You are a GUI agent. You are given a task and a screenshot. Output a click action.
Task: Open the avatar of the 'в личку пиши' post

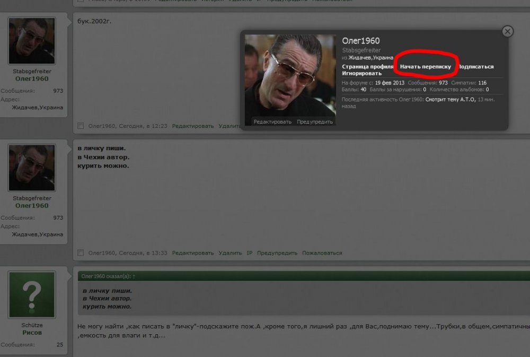click(32, 168)
